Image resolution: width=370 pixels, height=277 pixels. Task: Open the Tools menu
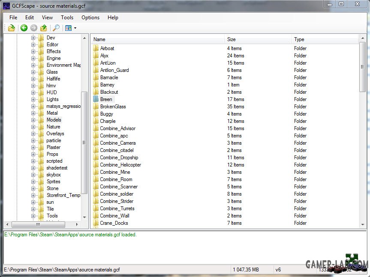pyautogui.click(x=67, y=18)
